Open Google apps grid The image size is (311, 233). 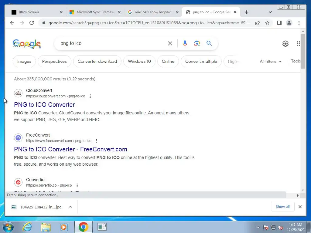pos(298,44)
